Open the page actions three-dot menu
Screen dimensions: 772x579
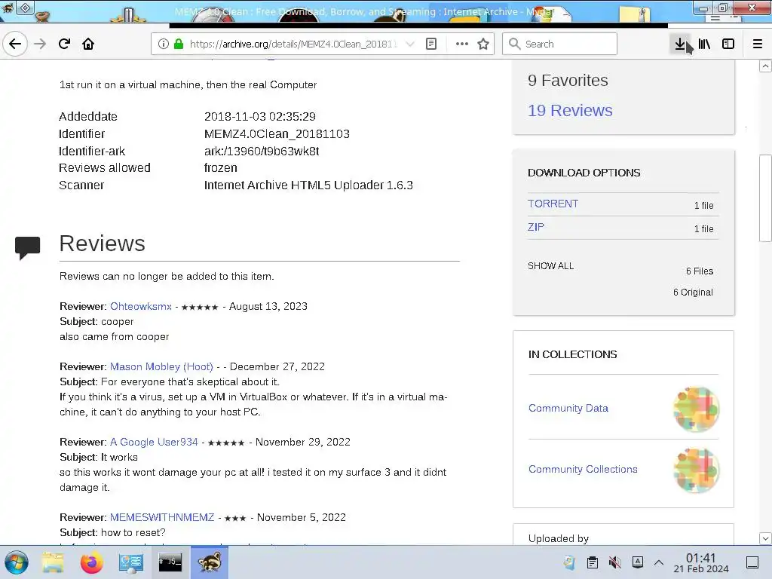462,44
